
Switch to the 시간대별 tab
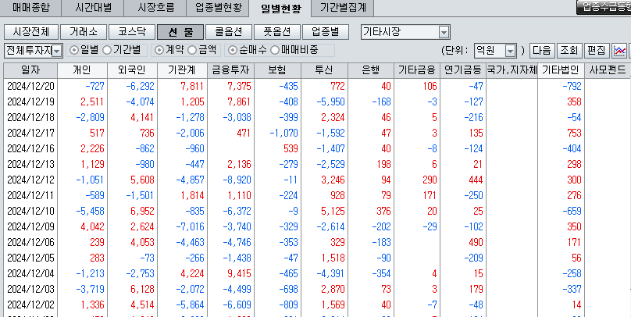click(x=93, y=8)
